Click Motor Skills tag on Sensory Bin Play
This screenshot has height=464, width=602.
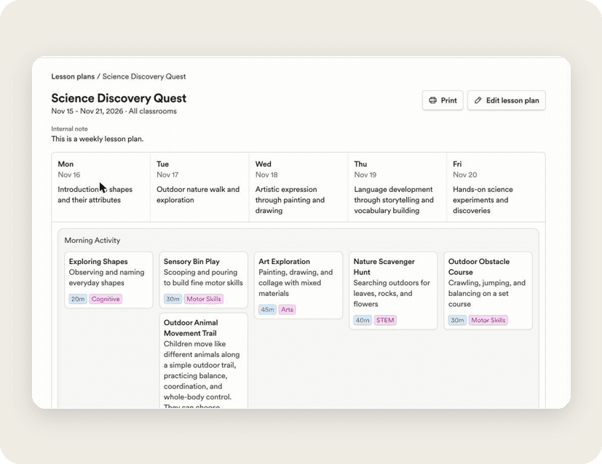(x=204, y=299)
